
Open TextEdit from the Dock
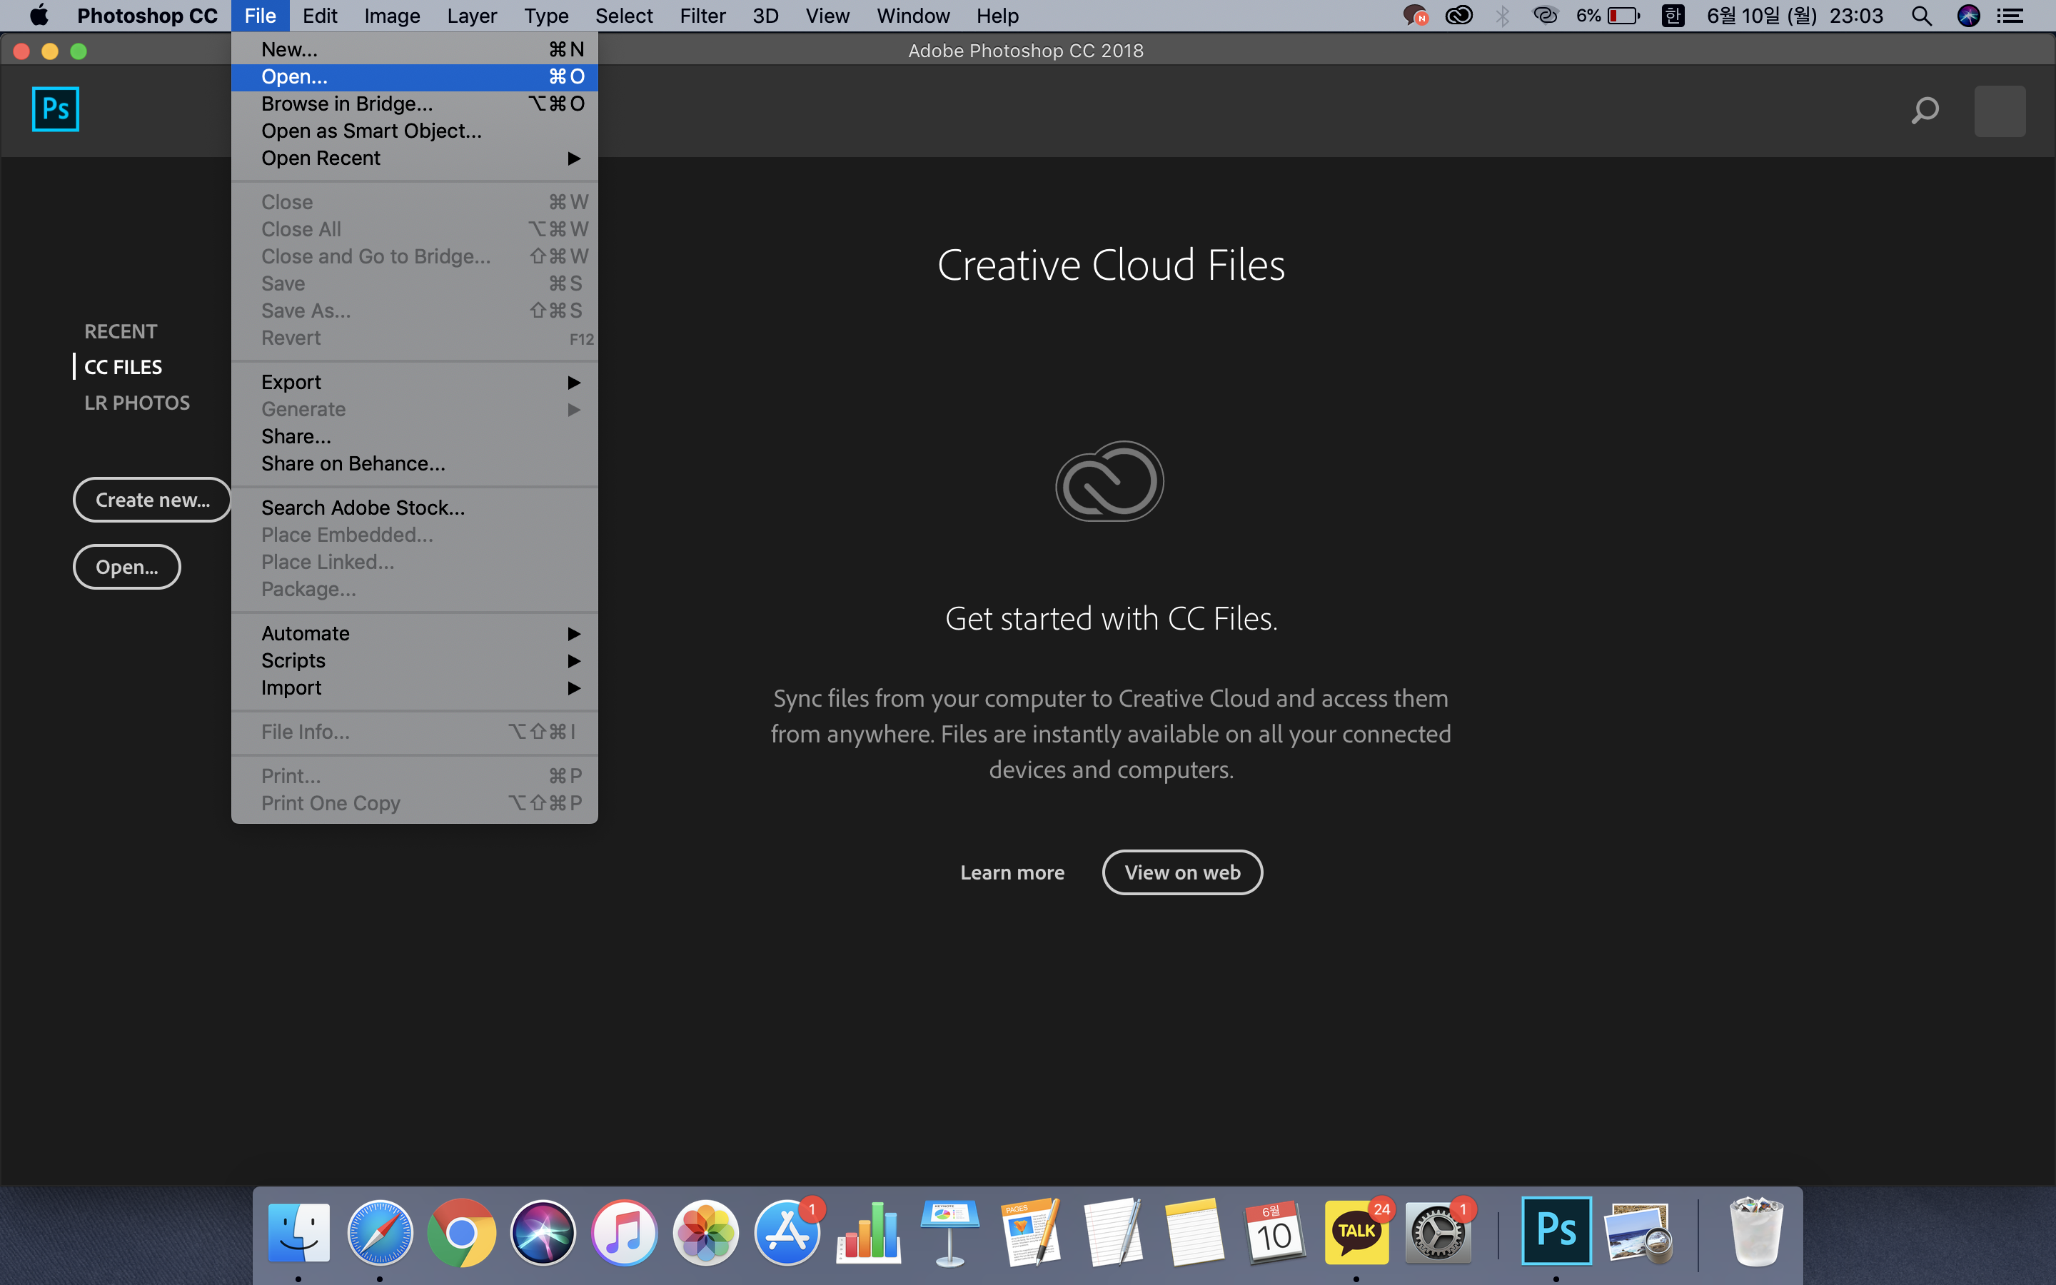pos(1113,1231)
